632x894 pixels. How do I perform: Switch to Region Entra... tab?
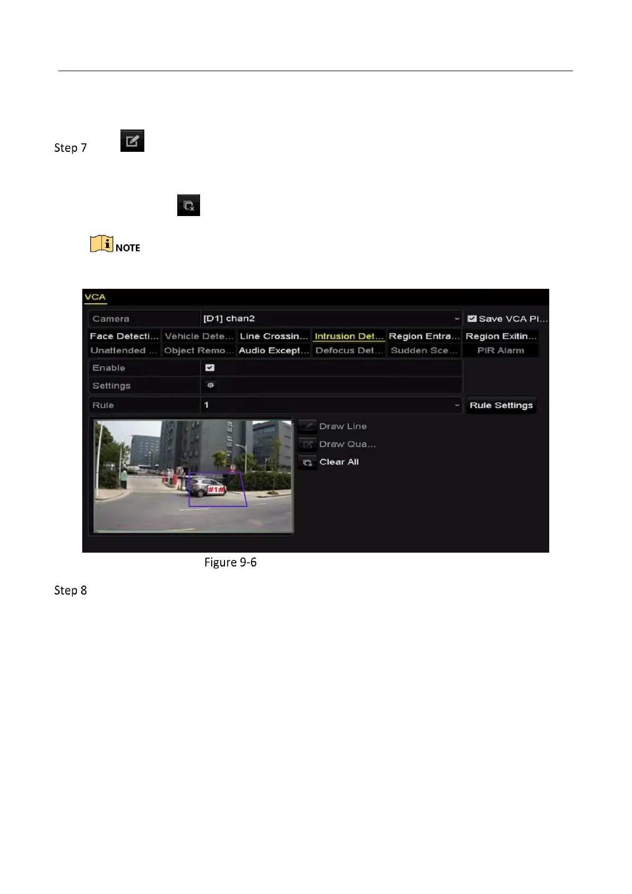pyautogui.click(x=424, y=336)
